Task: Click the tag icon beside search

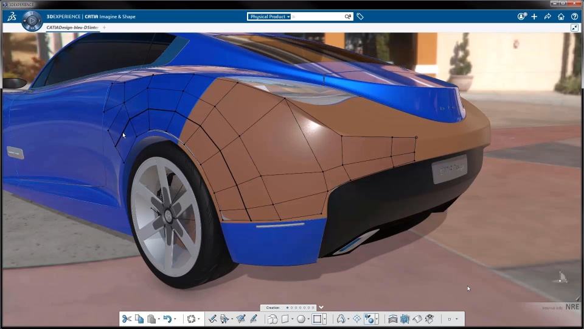Action: (360, 16)
